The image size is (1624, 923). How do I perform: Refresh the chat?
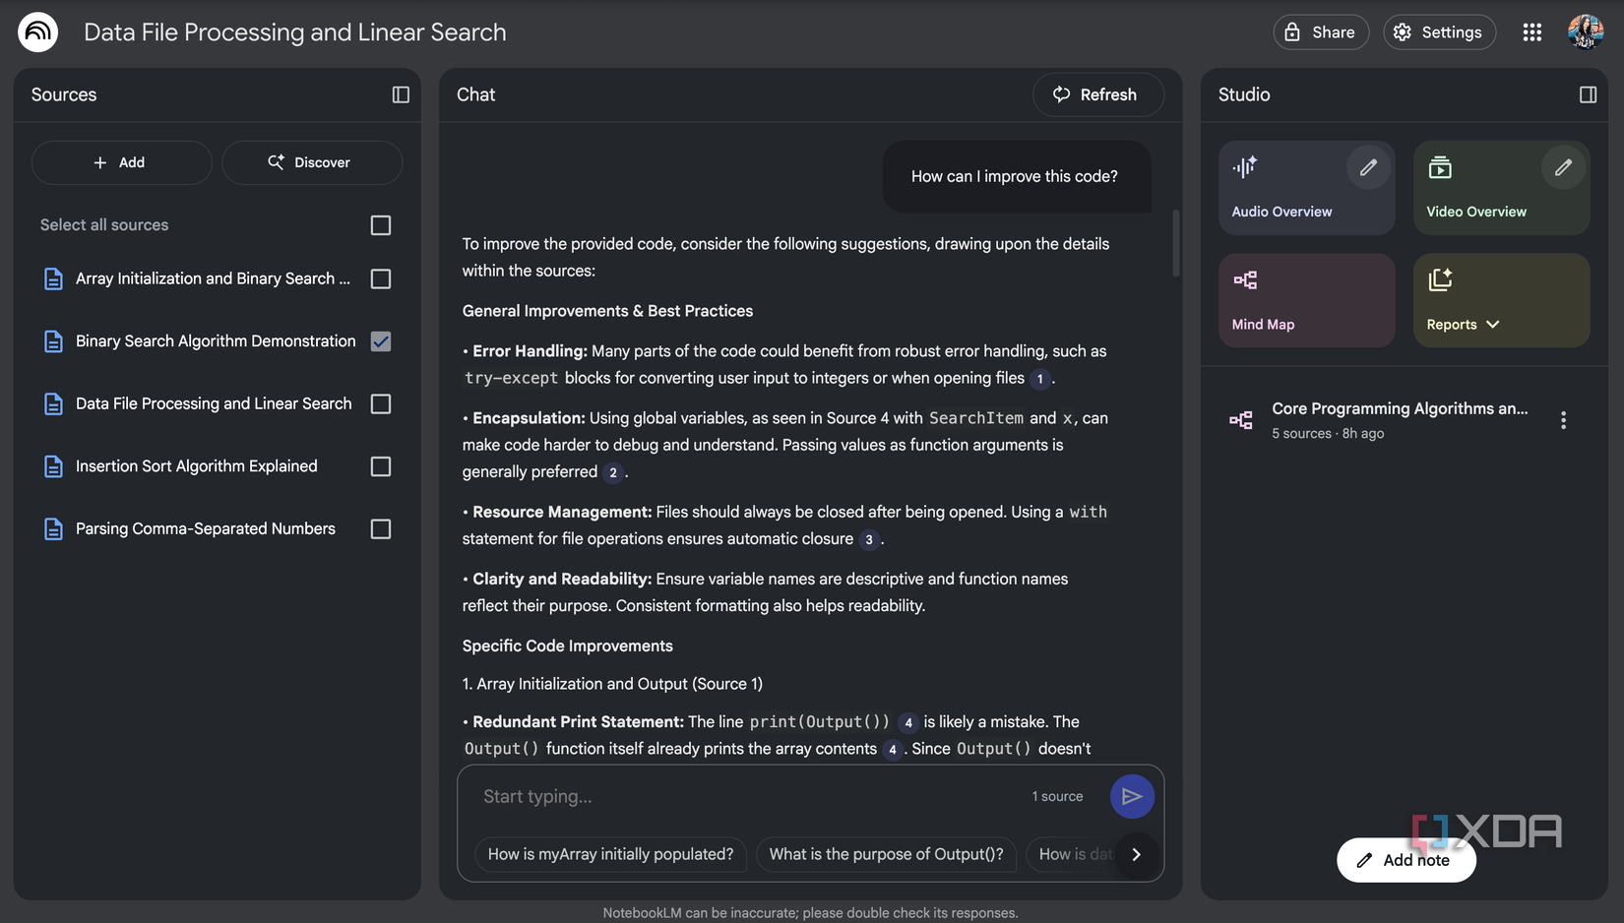pos(1097,94)
